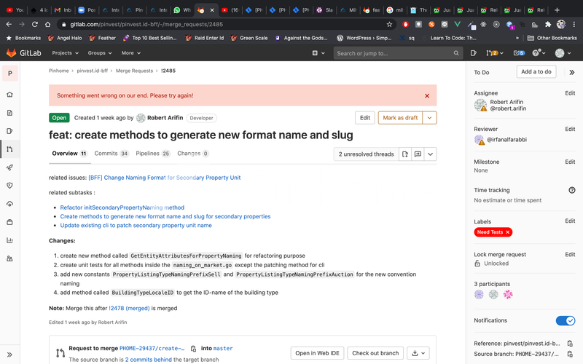Screen dimensions: 583x364
Task: Expand the download options dropdown
Action: 420,353
